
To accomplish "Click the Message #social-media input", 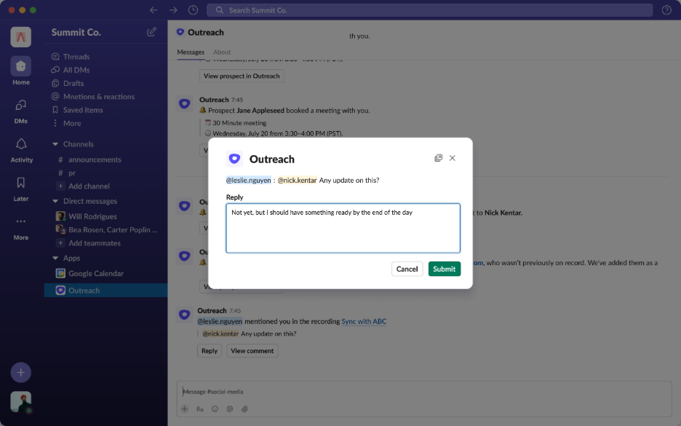I will (x=424, y=392).
